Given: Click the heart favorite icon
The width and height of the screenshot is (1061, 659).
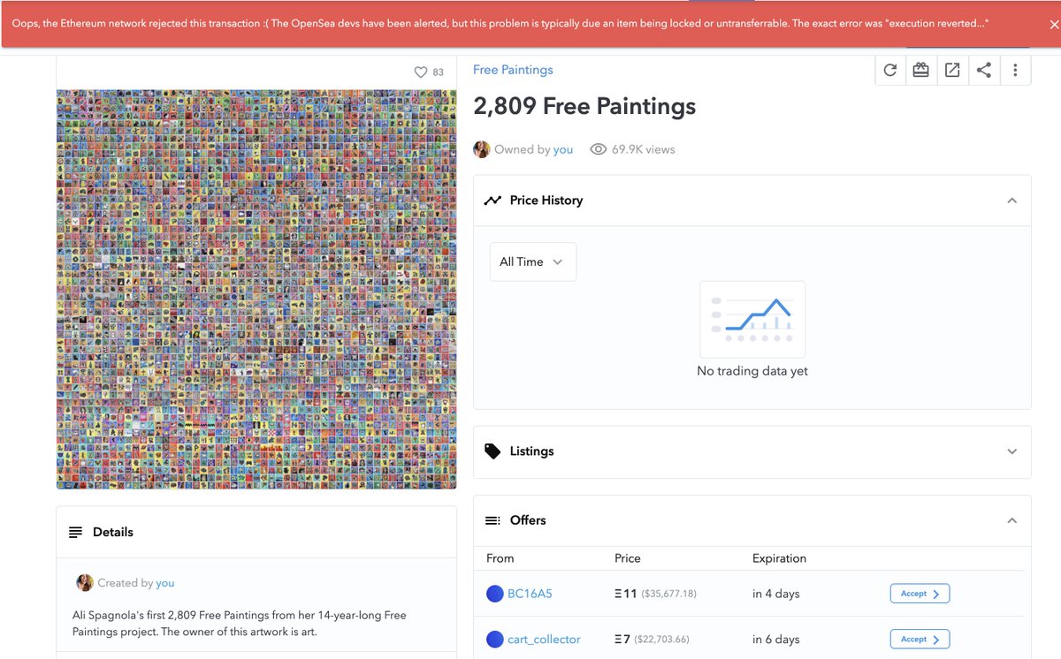Looking at the screenshot, I should (x=421, y=72).
